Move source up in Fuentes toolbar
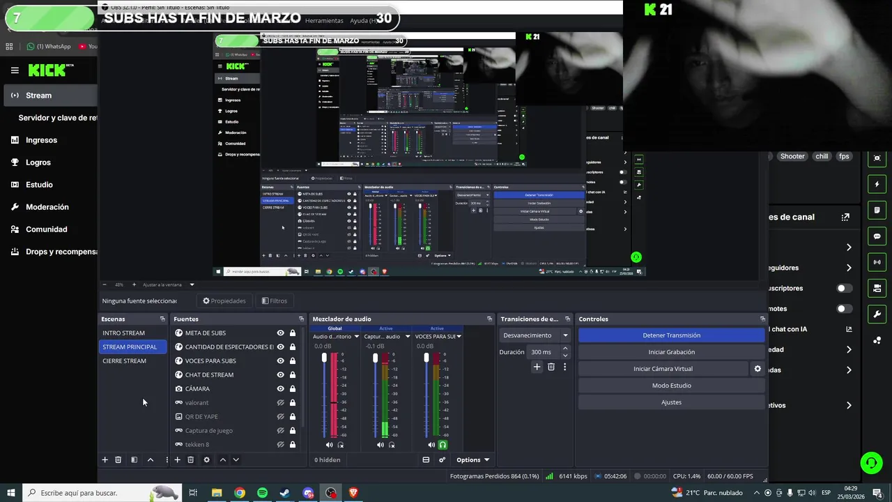This screenshot has width=892, height=502. point(222,459)
